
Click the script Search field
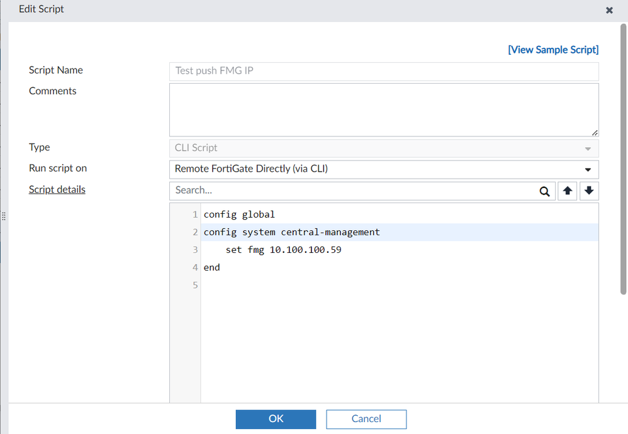(x=352, y=191)
